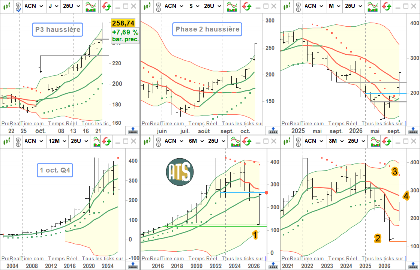Open ACN ticker dropdown in J panel
This screenshot has width=420, height=270.
pyautogui.click(x=34, y=6)
